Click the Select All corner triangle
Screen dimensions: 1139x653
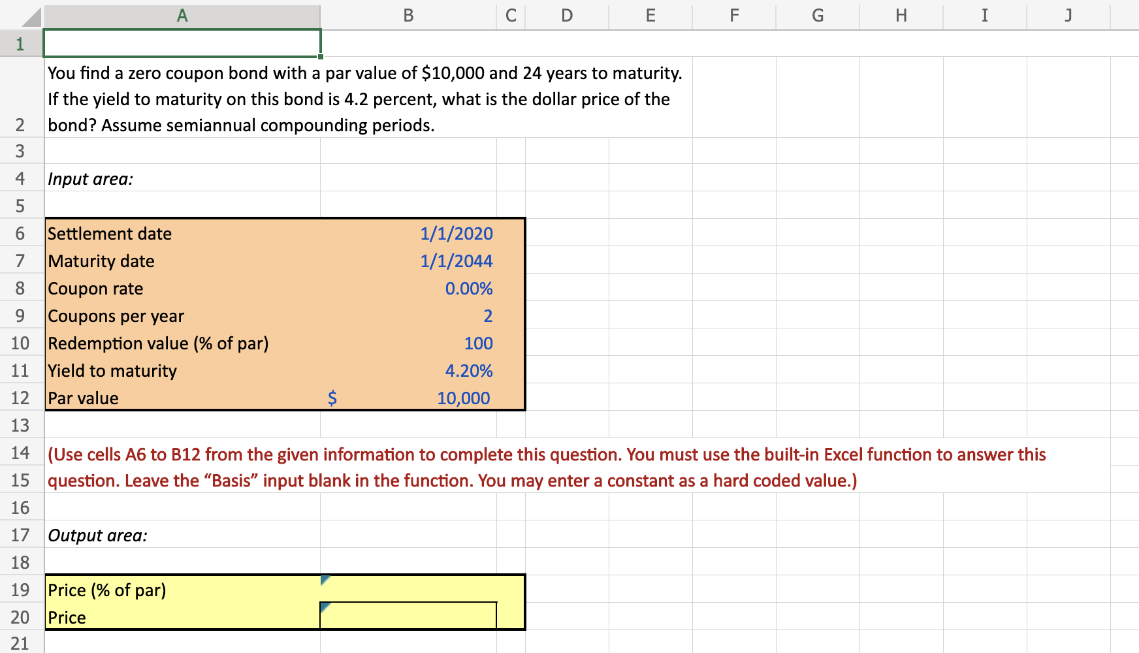coord(30,18)
